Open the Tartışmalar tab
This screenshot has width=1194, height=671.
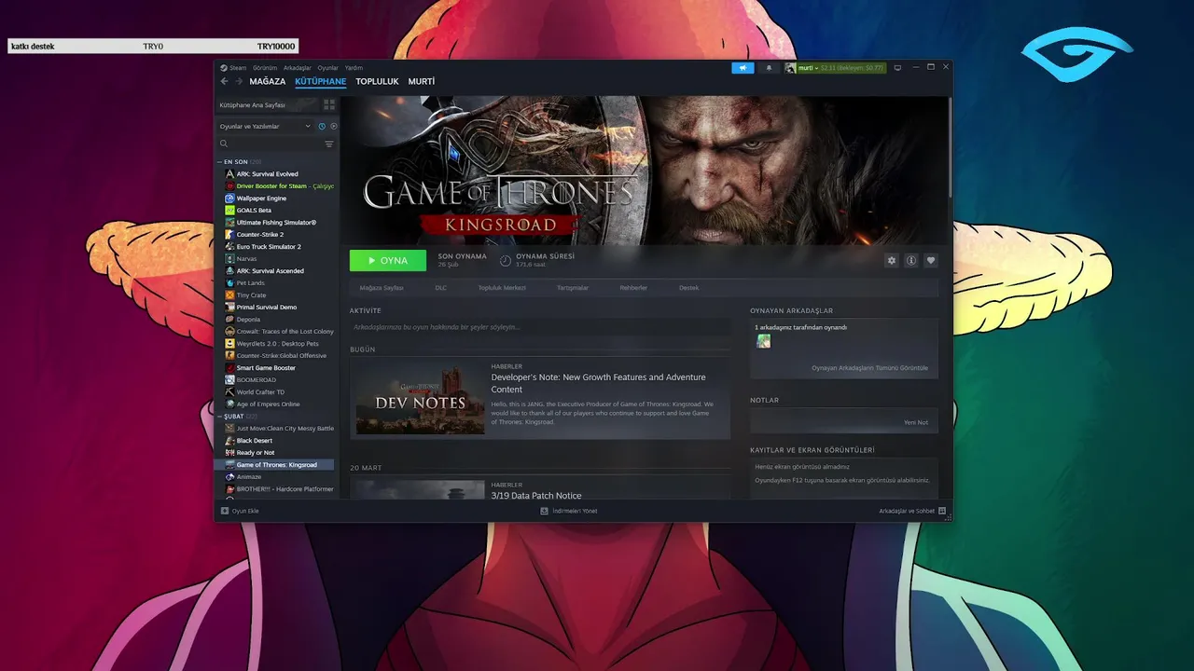coord(573,288)
